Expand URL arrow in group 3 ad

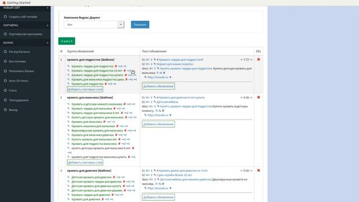[171, 188]
